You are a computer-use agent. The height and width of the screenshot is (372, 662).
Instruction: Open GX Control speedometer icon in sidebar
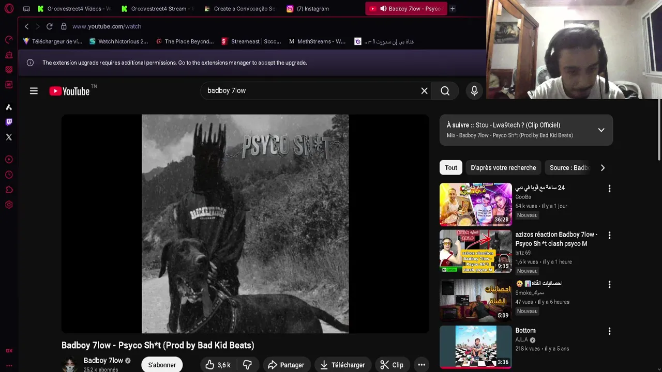9,40
